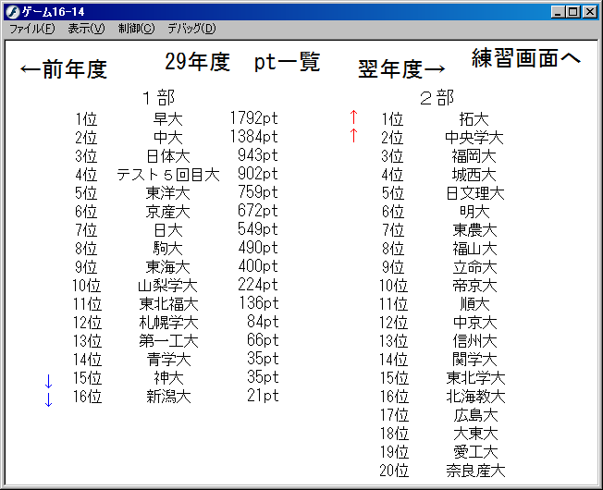Select 順大 in the 2部 list
Image resolution: width=603 pixels, height=490 pixels.
coord(475,303)
